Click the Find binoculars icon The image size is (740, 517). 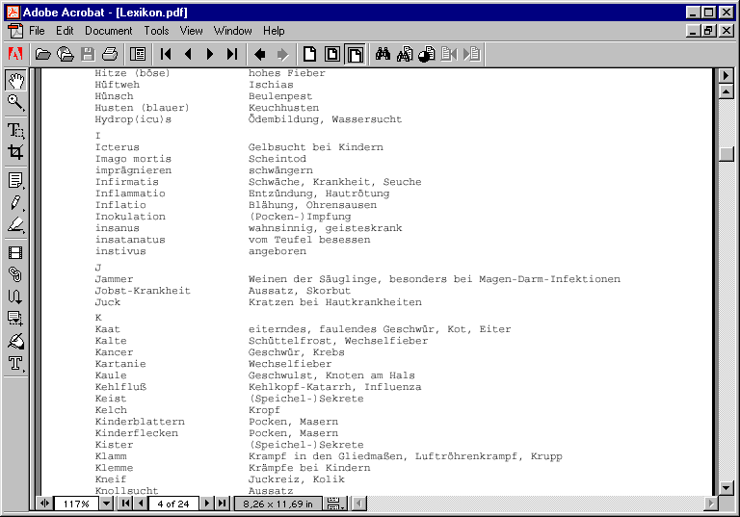click(x=383, y=54)
